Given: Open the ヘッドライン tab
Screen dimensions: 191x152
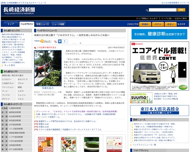Looking at the screenshot, I should pyautogui.click(x=27, y=24).
